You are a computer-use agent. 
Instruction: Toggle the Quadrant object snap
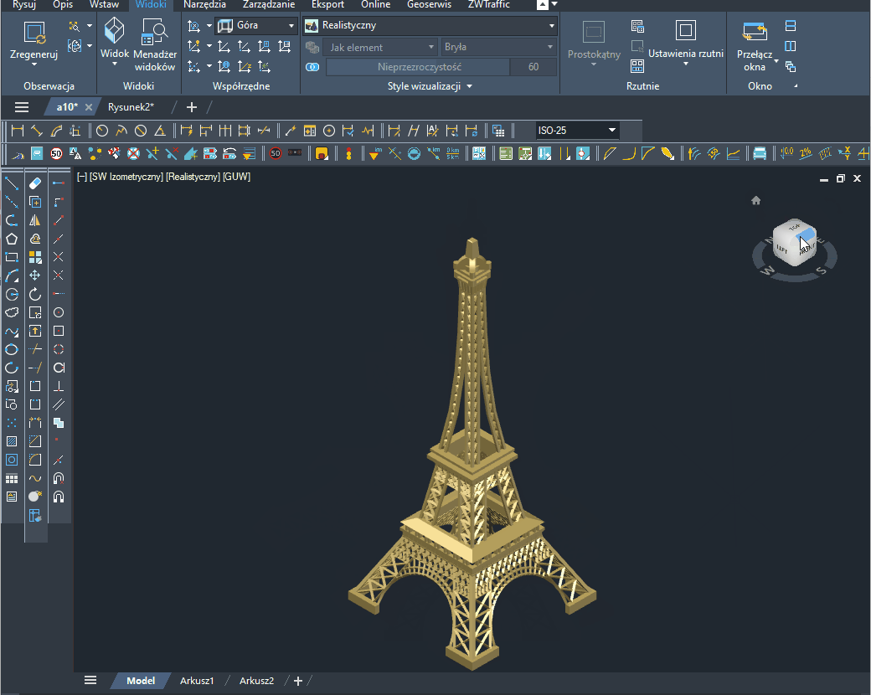tap(59, 349)
